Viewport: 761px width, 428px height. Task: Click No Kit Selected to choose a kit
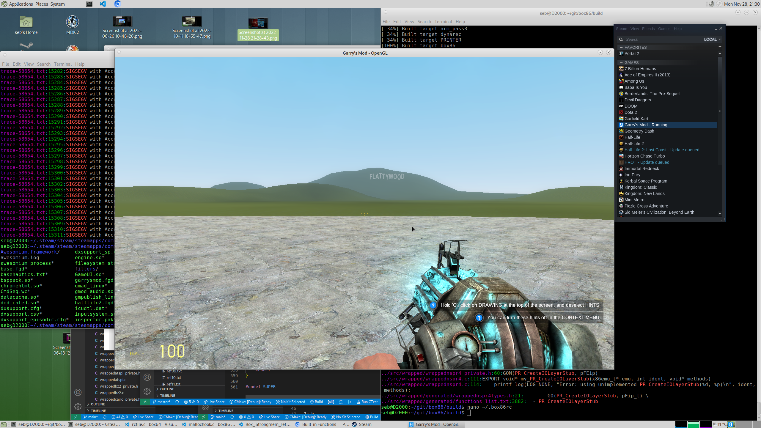pyautogui.click(x=291, y=402)
